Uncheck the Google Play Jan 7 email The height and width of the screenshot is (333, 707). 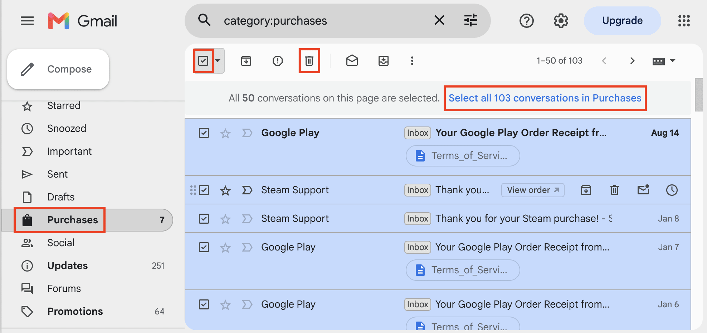(204, 247)
